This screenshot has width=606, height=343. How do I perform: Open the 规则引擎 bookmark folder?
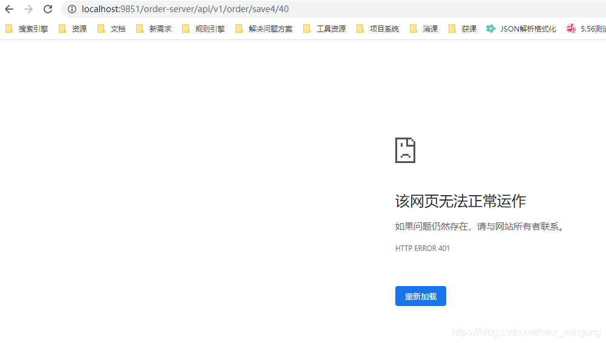coord(203,28)
